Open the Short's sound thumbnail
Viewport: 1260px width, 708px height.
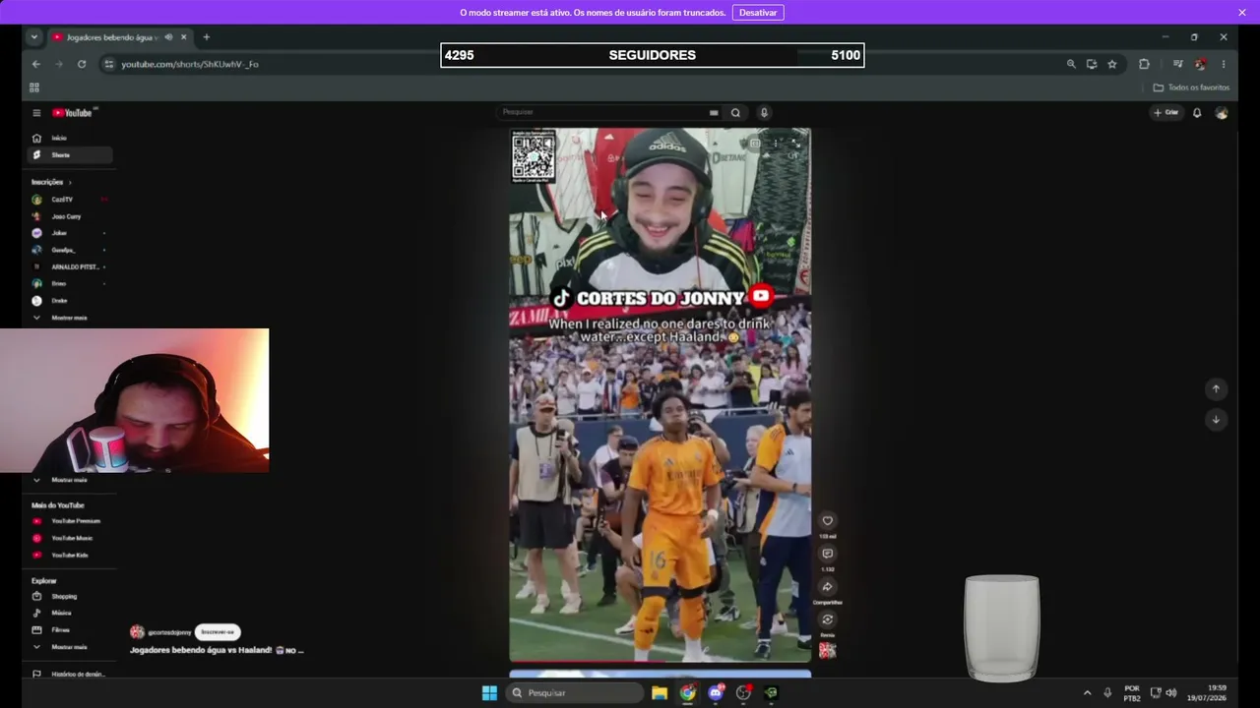pyautogui.click(x=827, y=650)
